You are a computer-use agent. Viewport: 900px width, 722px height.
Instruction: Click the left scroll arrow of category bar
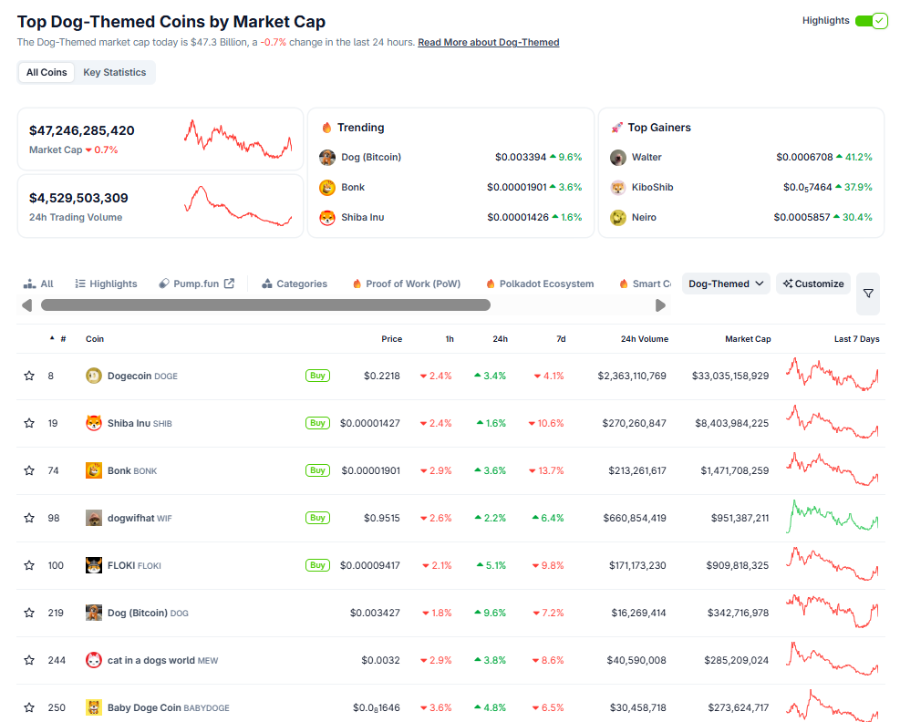(27, 305)
